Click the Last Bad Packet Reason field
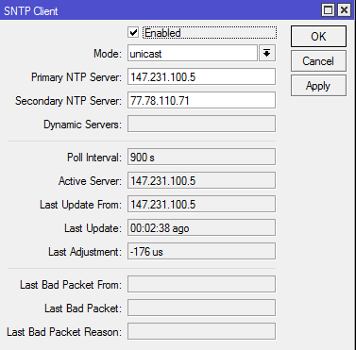Image resolution: width=356 pixels, height=350 pixels. pyautogui.click(x=201, y=331)
